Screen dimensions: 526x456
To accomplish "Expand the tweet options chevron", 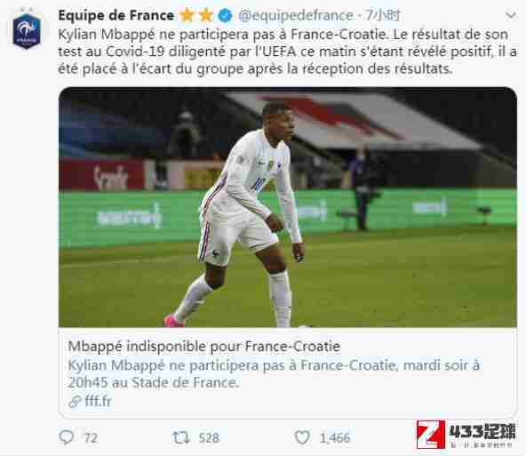I will 511,15.
